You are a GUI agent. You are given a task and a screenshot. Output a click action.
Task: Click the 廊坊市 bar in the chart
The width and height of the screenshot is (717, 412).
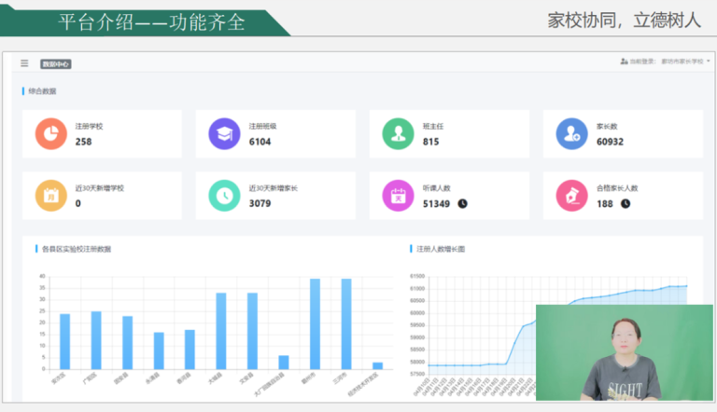[x=315, y=324]
